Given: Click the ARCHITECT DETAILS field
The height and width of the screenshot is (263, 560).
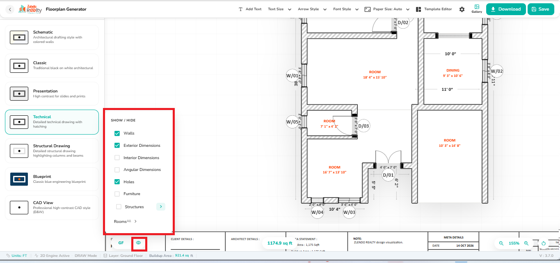Looking at the screenshot, I should point(245,239).
